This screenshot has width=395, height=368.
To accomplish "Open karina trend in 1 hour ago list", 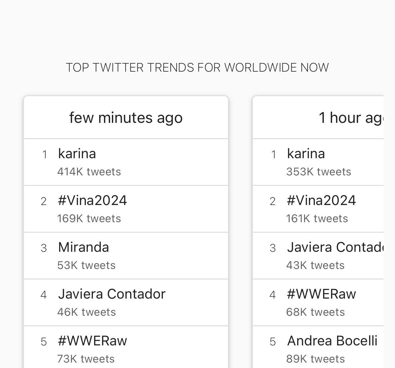I will [x=306, y=154].
